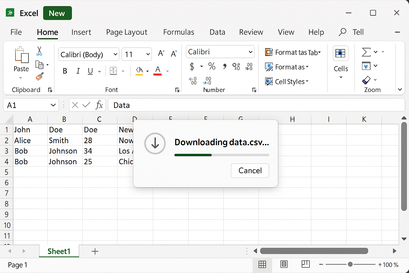Viewport: 409px width, 273px height.
Task: Click the formula bar containing Data
Action: tap(256, 105)
